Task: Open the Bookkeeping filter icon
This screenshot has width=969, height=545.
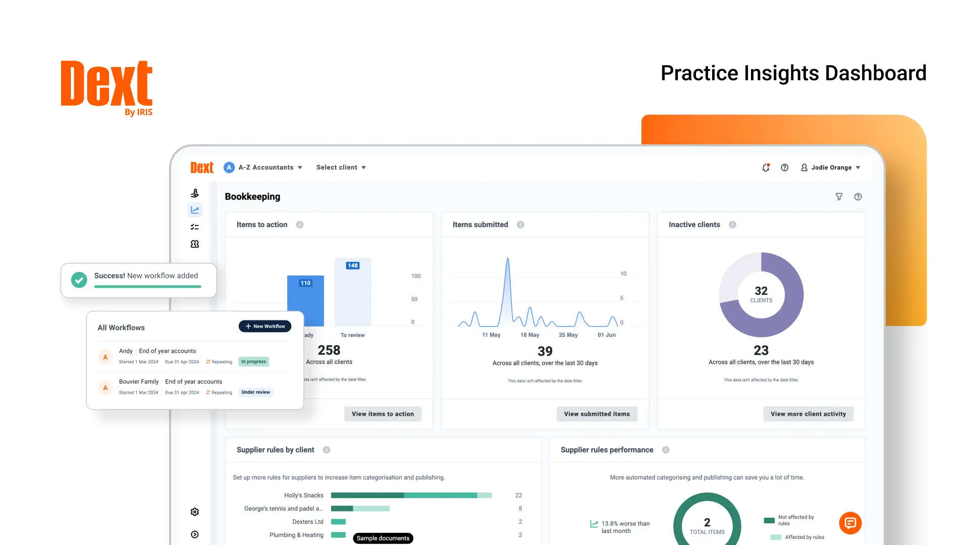Action: coord(839,197)
